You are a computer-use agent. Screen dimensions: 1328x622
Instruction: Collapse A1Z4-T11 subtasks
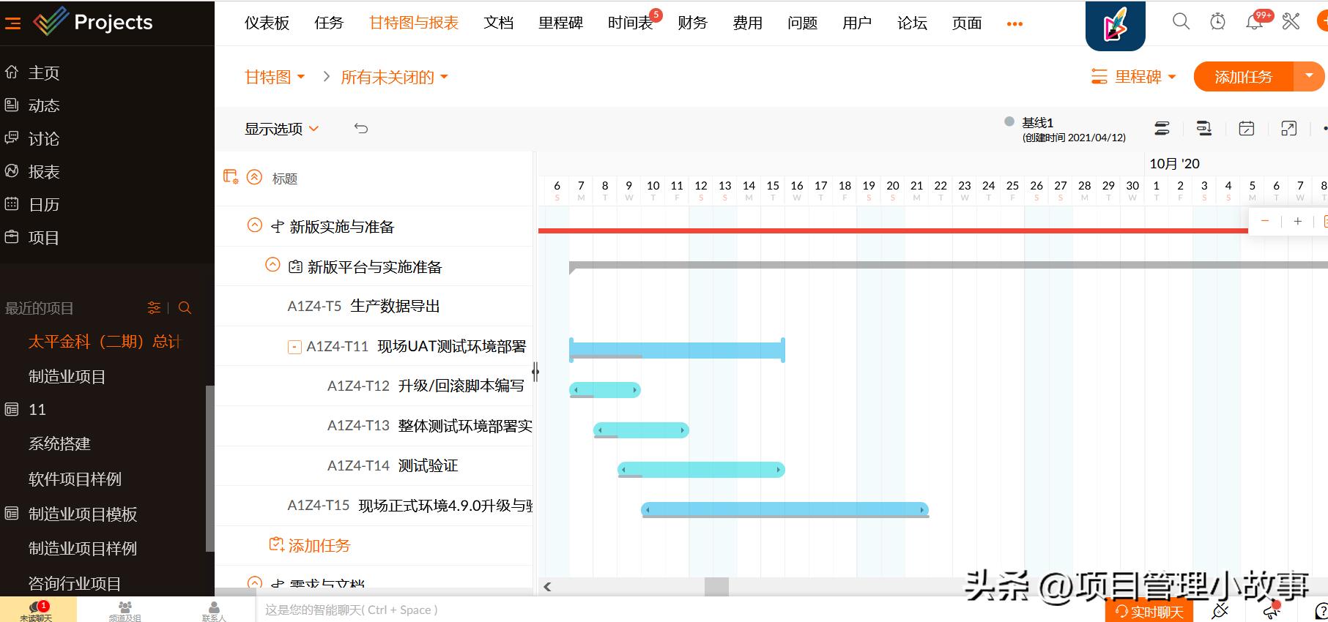(294, 347)
